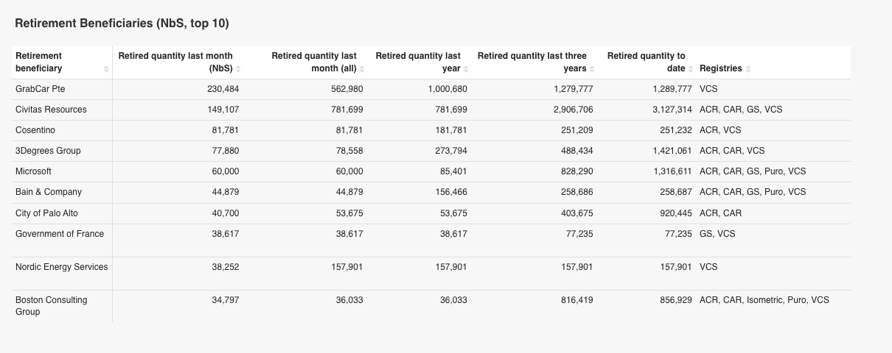Click Government of France beneficiary name
This screenshot has height=353, width=892.
tap(60, 234)
